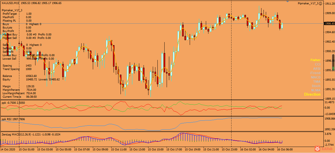Click the Stoch signal label

click(x=316, y=86)
